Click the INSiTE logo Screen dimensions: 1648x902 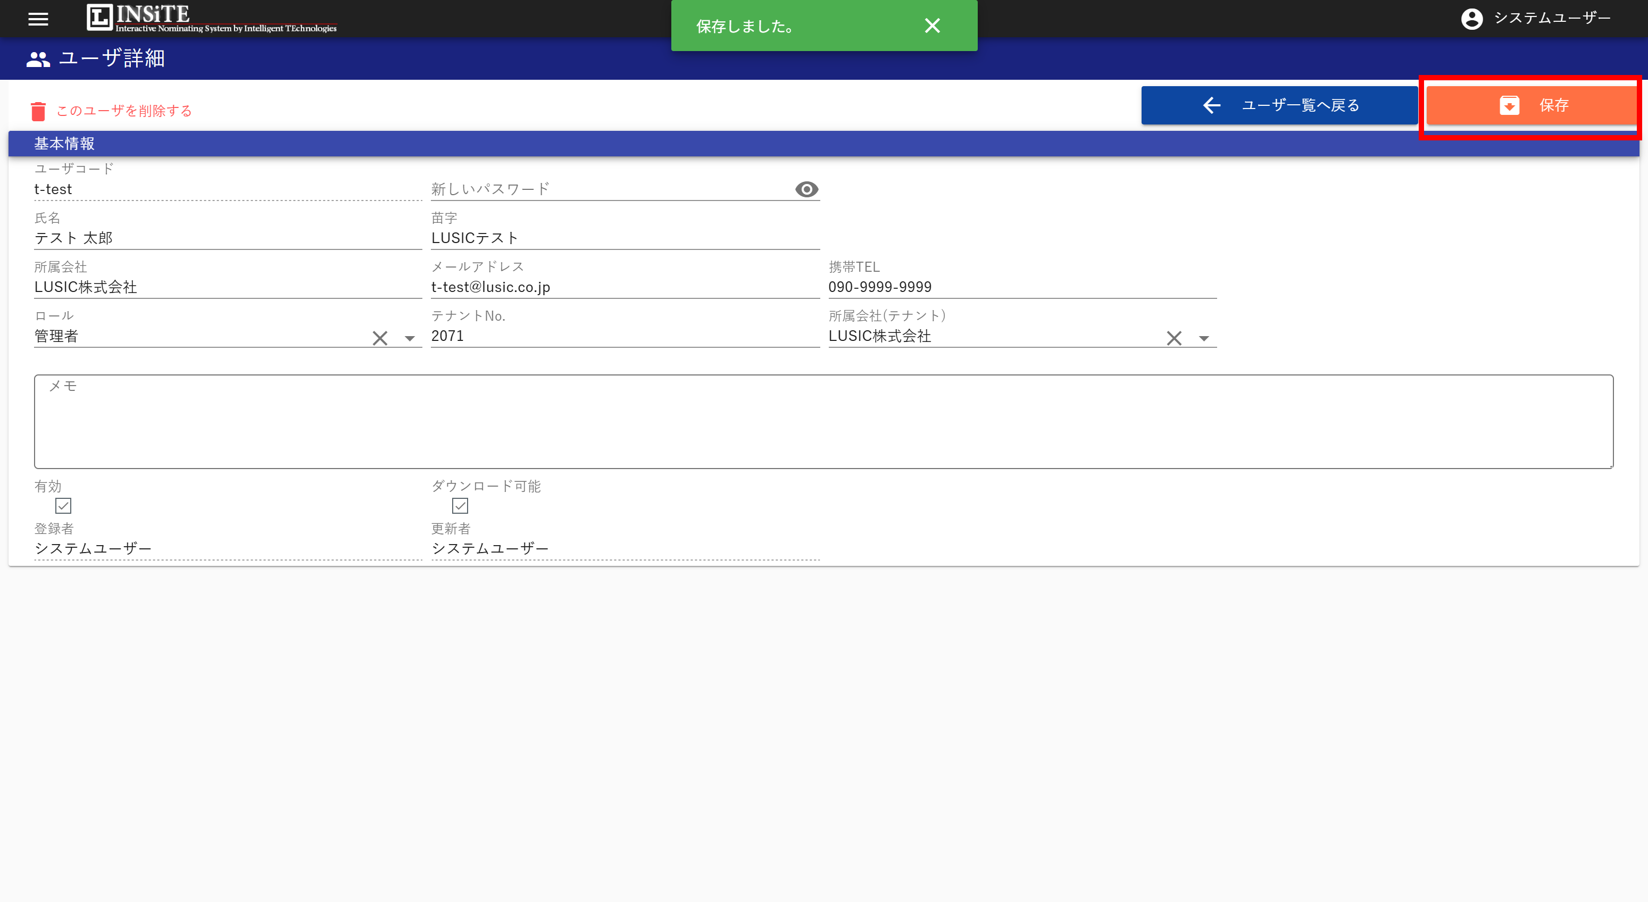(211, 19)
